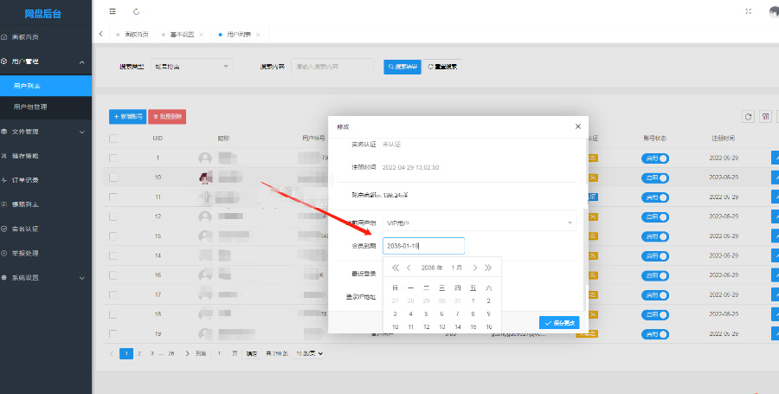
Task: Click the refresh icon in top header
Action: coord(137,11)
